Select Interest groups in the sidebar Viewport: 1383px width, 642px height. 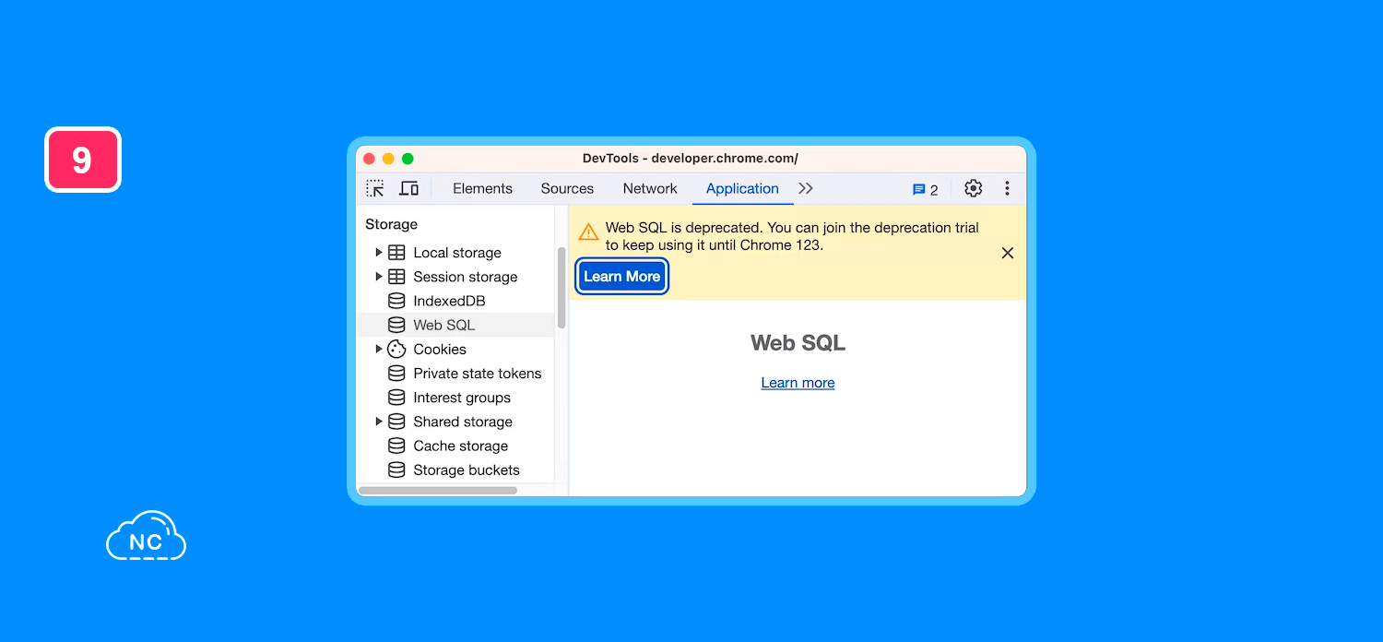click(462, 398)
